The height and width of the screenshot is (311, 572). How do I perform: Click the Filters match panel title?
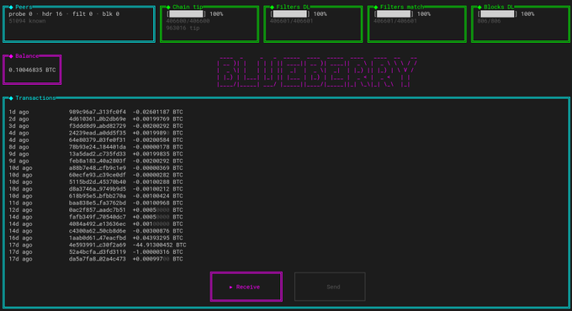[x=402, y=7]
